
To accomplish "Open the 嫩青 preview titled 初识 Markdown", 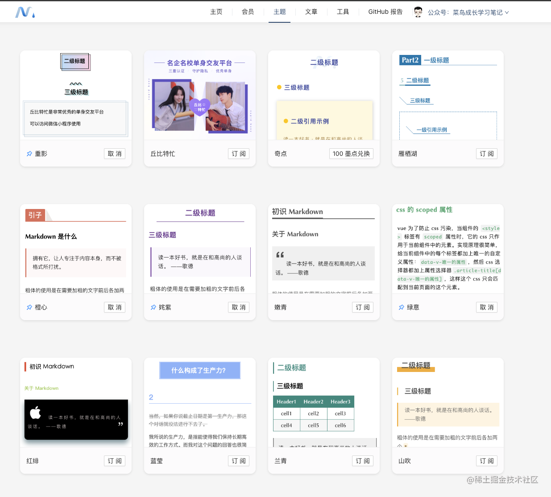I will point(324,249).
